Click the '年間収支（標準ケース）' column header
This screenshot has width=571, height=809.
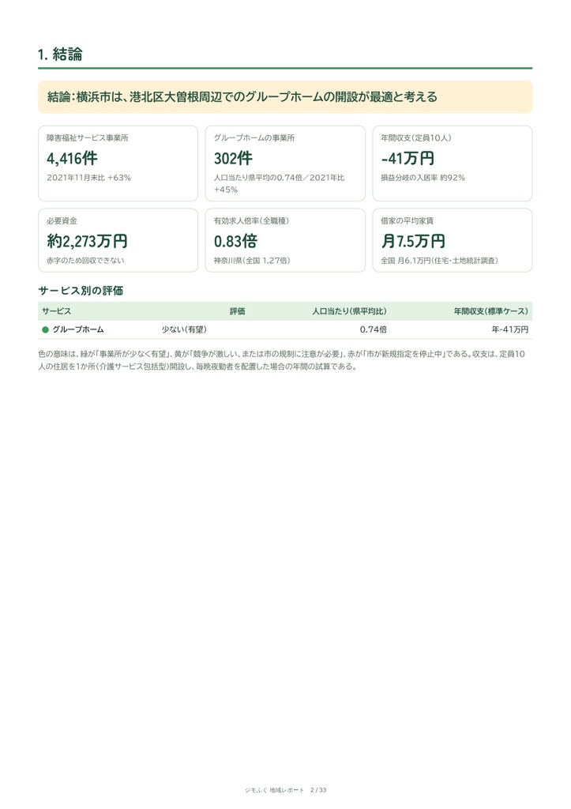tap(491, 311)
